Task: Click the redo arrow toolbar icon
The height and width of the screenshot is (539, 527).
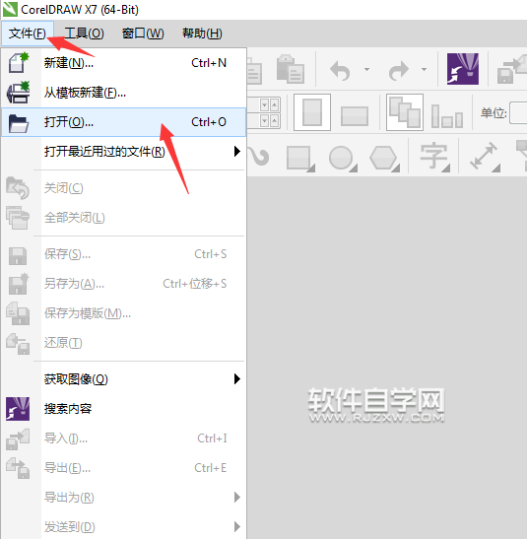Action: (x=399, y=70)
